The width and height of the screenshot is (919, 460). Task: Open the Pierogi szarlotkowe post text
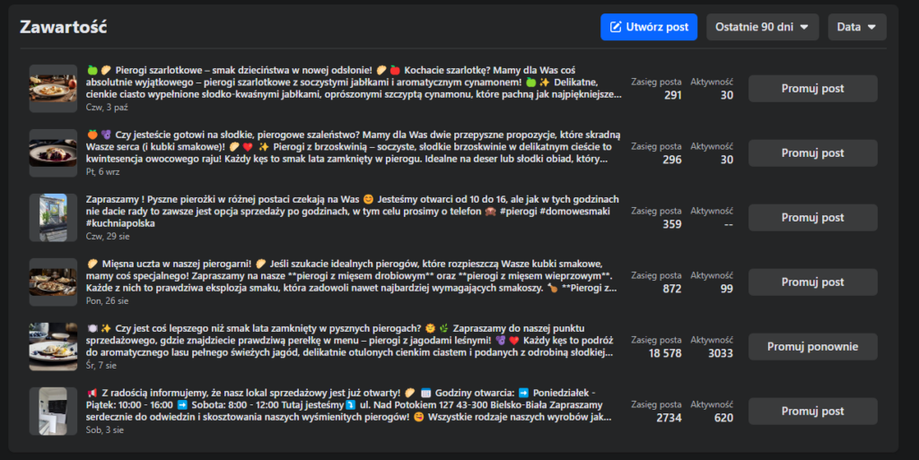[350, 82]
